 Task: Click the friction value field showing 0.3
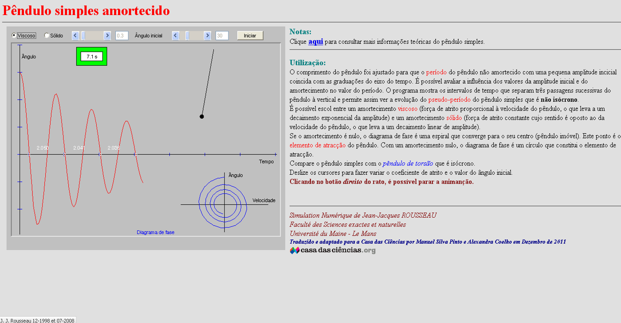click(x=122, y=35)
